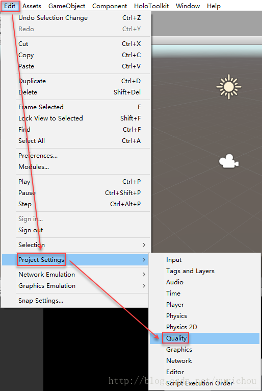The width and height of the screenshot is (262, 391).
Task: Choose Find from the Edit menu
Action: (76, 130)
